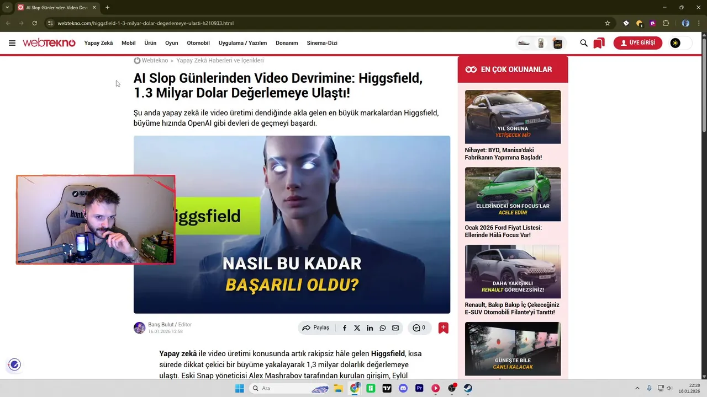Open the hamburger menu beside Webtekno logo

[12, 43]
